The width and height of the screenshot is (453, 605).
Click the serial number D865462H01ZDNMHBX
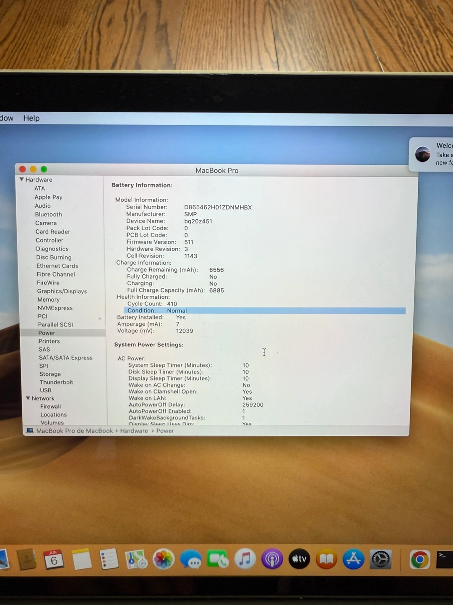pos(218,208)
